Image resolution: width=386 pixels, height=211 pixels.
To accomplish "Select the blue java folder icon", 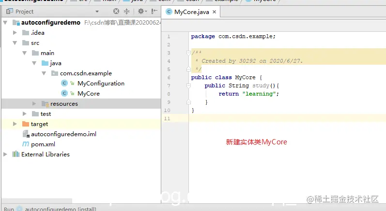I will coord(45,63).
